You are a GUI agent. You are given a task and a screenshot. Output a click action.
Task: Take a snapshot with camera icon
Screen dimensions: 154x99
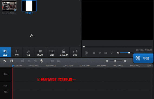click(x=106, y=53)
